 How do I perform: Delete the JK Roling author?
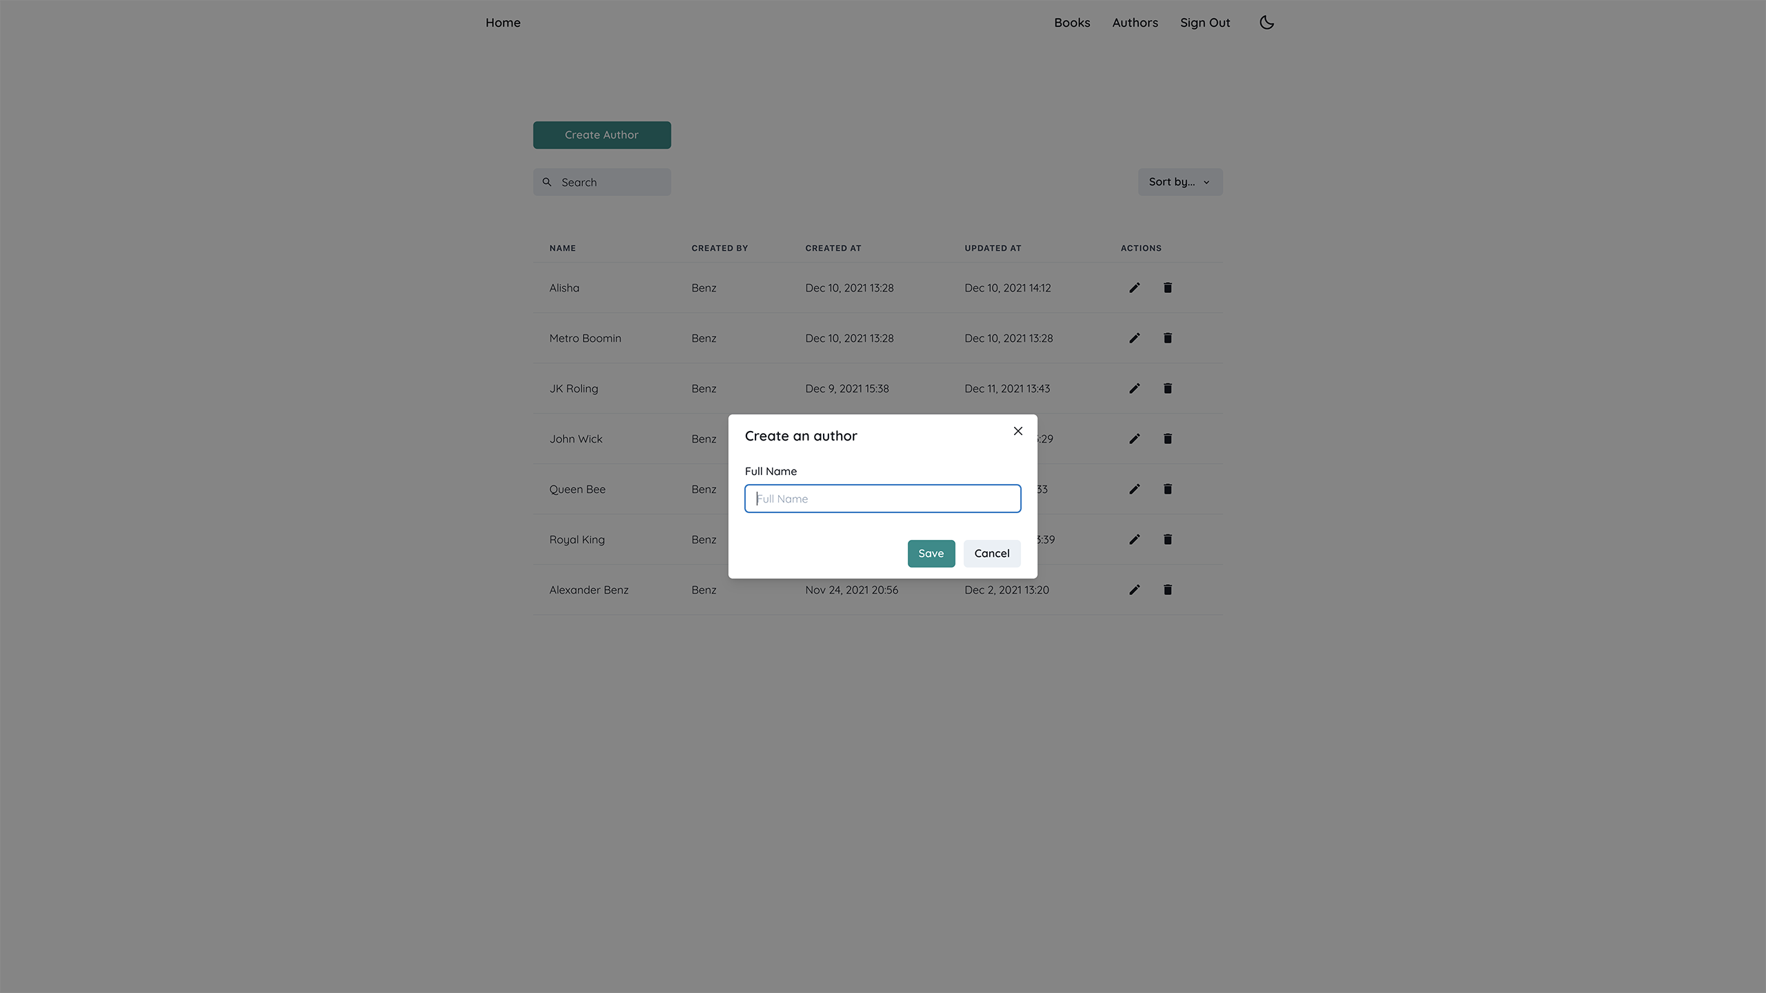pyautogui.click(x=1167, y=388)
